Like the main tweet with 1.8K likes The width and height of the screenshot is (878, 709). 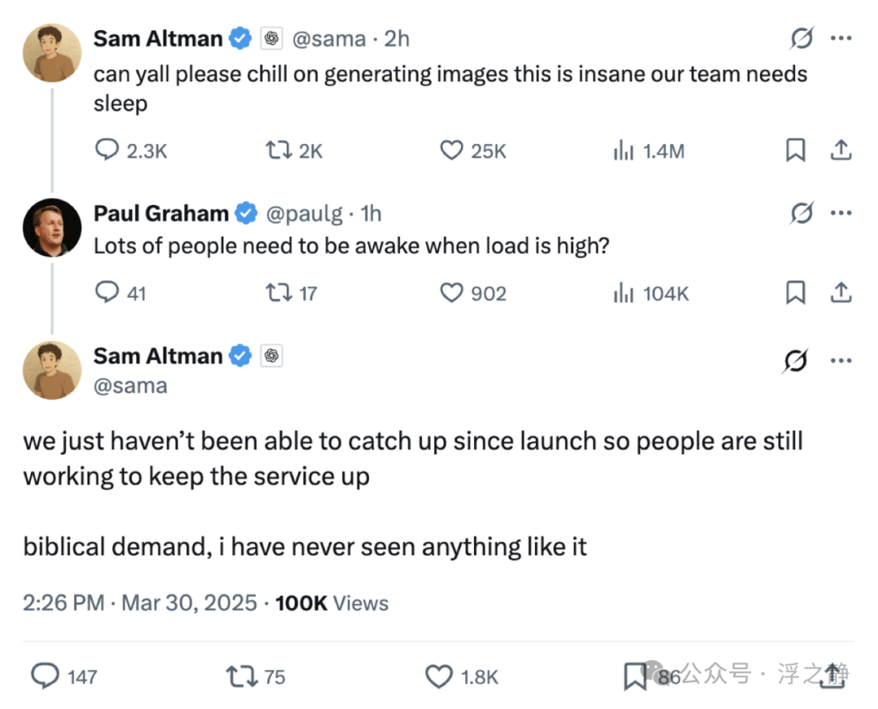point(439,676)
